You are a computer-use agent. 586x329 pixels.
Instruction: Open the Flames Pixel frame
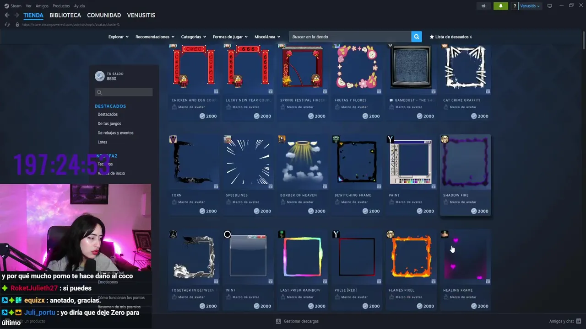411,257
